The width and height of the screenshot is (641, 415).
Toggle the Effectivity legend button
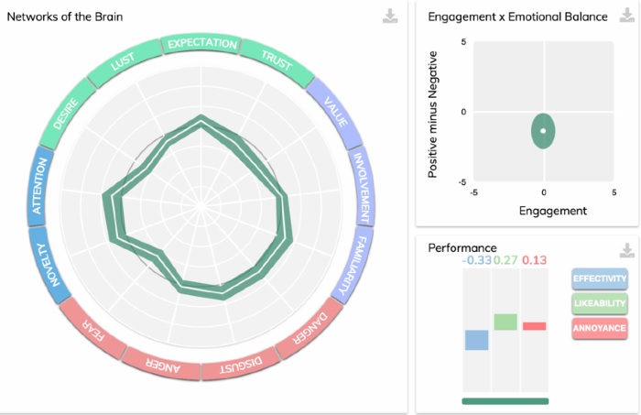pyautogui.click(x=600, y=278)
